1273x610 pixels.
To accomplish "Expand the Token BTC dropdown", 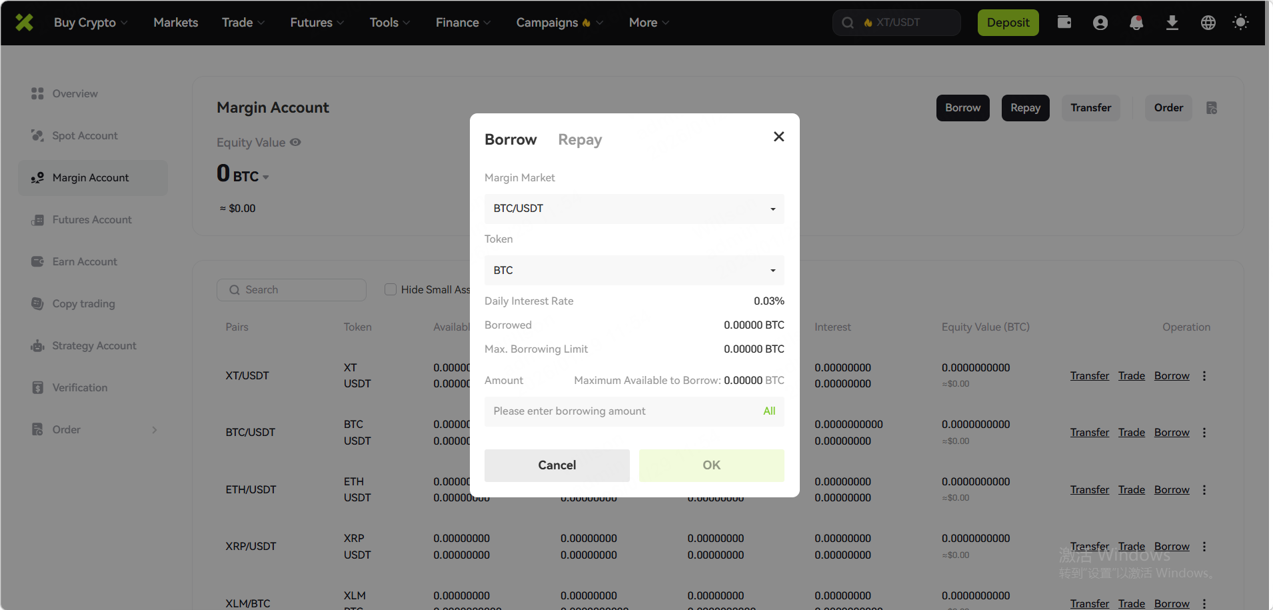I will coord(634,270).
